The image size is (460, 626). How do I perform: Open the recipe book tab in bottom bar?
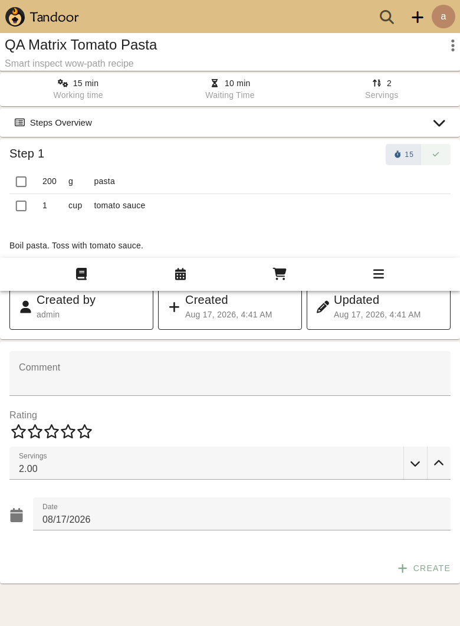[x=81, y=274]
